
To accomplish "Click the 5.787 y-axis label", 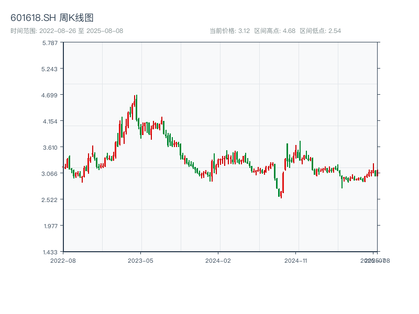I will 50,43.
